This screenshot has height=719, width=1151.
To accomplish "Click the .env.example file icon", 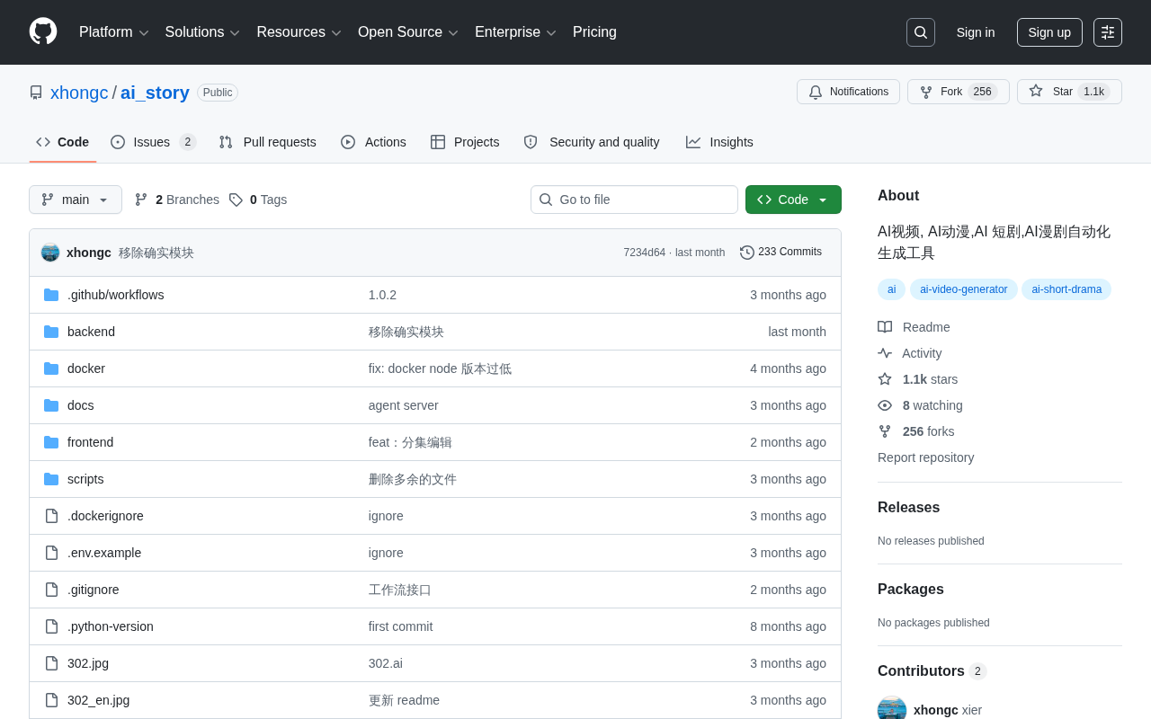I will 51,553.
